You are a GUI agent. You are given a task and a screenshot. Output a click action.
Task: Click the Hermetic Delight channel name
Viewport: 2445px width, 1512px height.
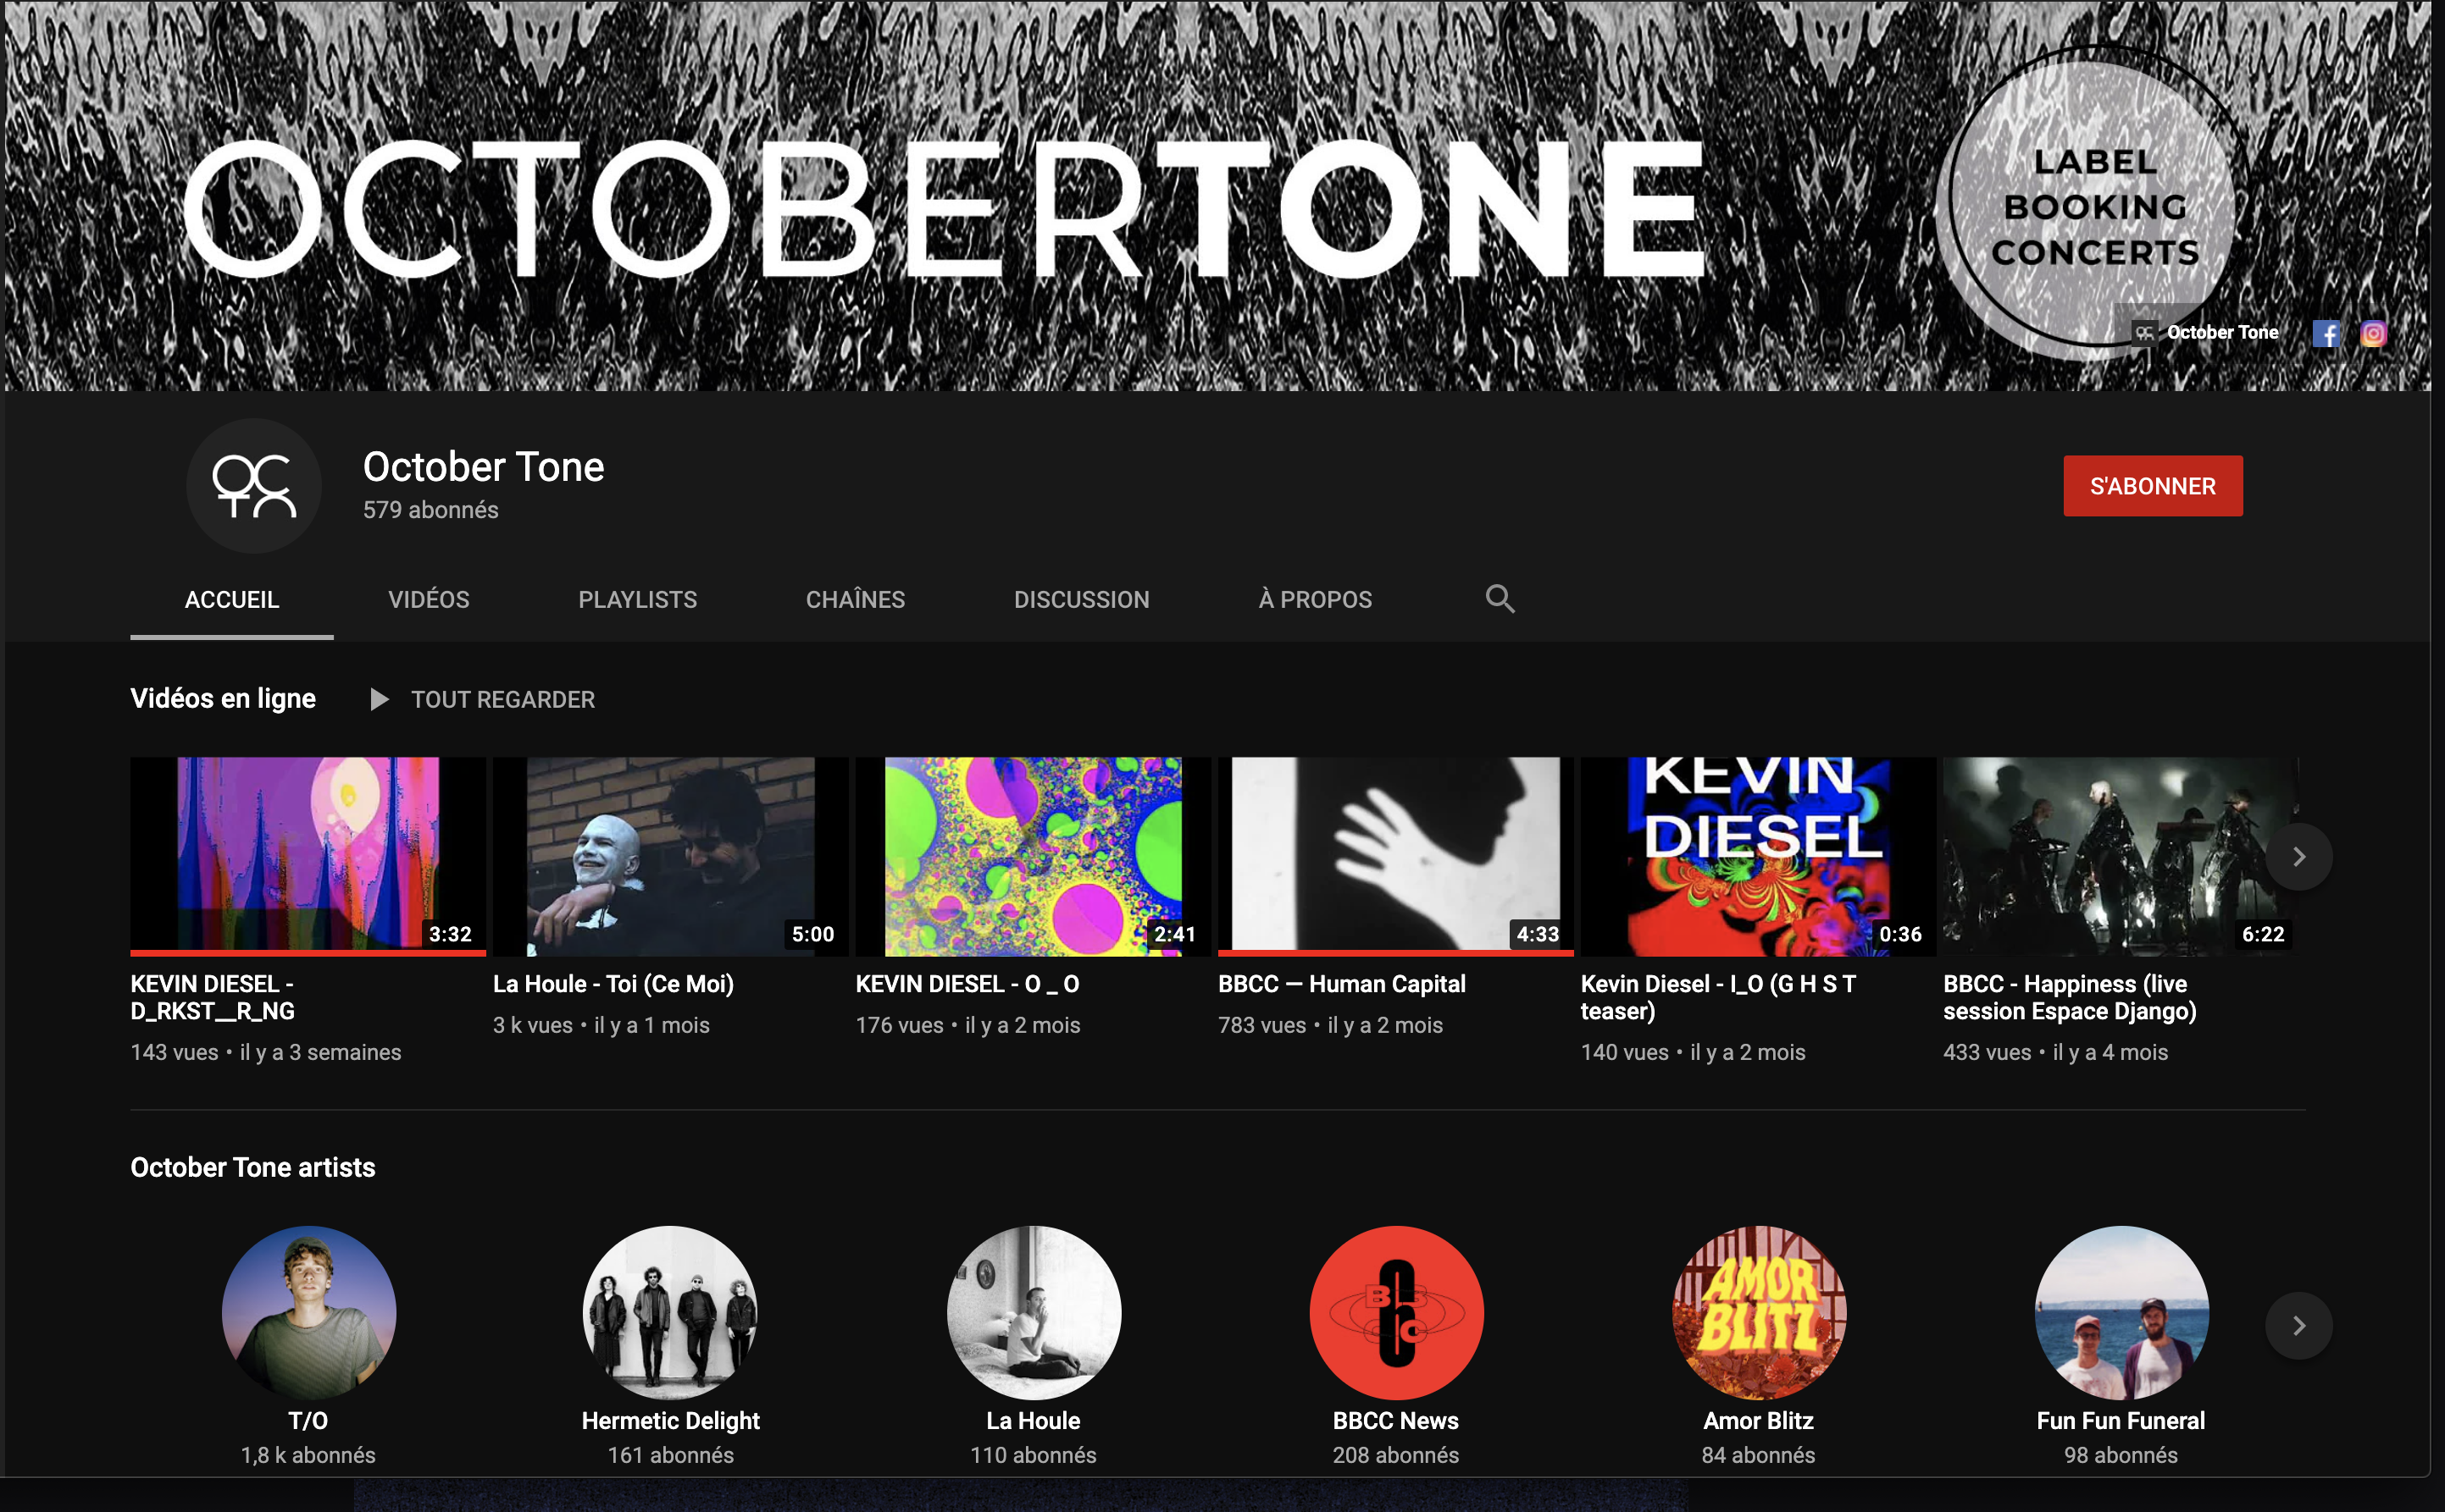pos(670,1421)
